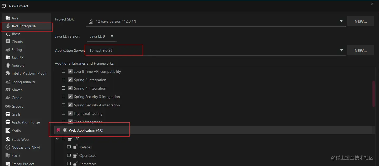Click the 'thymeleaf-testing' label
Image resolution: width=379 pixels, height=166 pixels.
click(88, 113)
